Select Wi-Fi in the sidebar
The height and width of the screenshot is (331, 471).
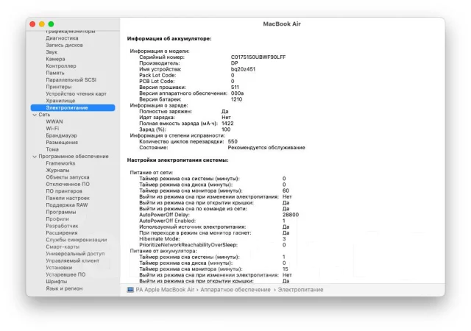52,128
